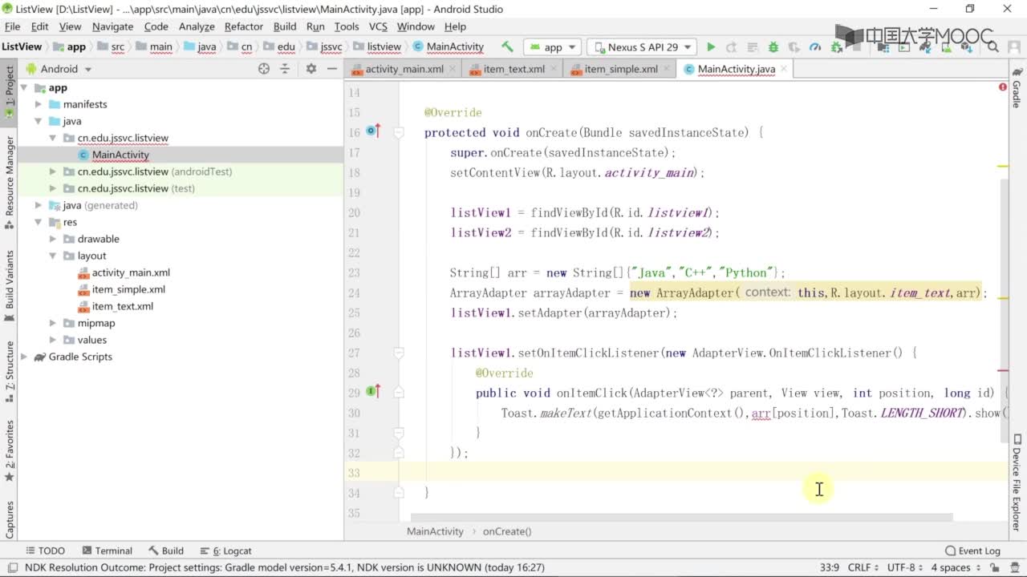Close the item_text.xml editor tab
This screenshot has height=577, width=1027.
tap(554, 69)
